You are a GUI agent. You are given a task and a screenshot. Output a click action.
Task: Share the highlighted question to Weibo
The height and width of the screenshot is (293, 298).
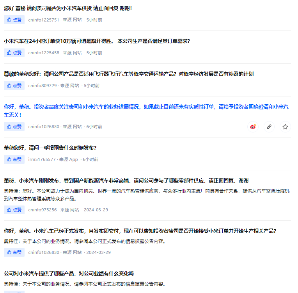(x=253, y=127)
